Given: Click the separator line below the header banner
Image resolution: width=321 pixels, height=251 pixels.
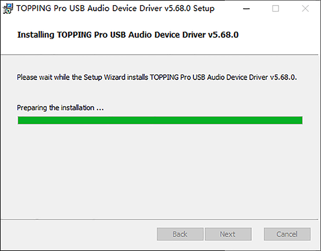Looking at the screenshot, I should pyautogui.click(x=160, y=55).
